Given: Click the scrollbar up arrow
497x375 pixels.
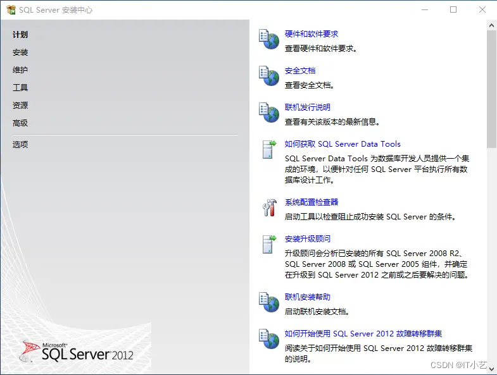Looking at the screenshot, I should click(x=491, y=25).
